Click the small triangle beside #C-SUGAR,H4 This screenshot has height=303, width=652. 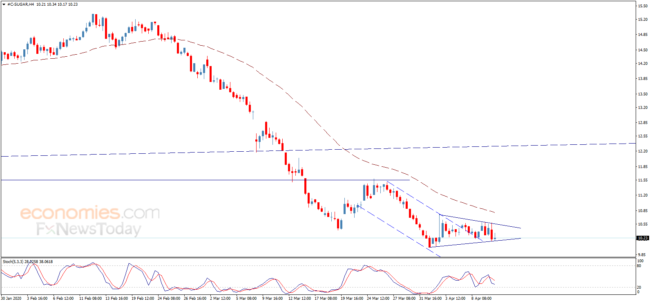[4, 4]
